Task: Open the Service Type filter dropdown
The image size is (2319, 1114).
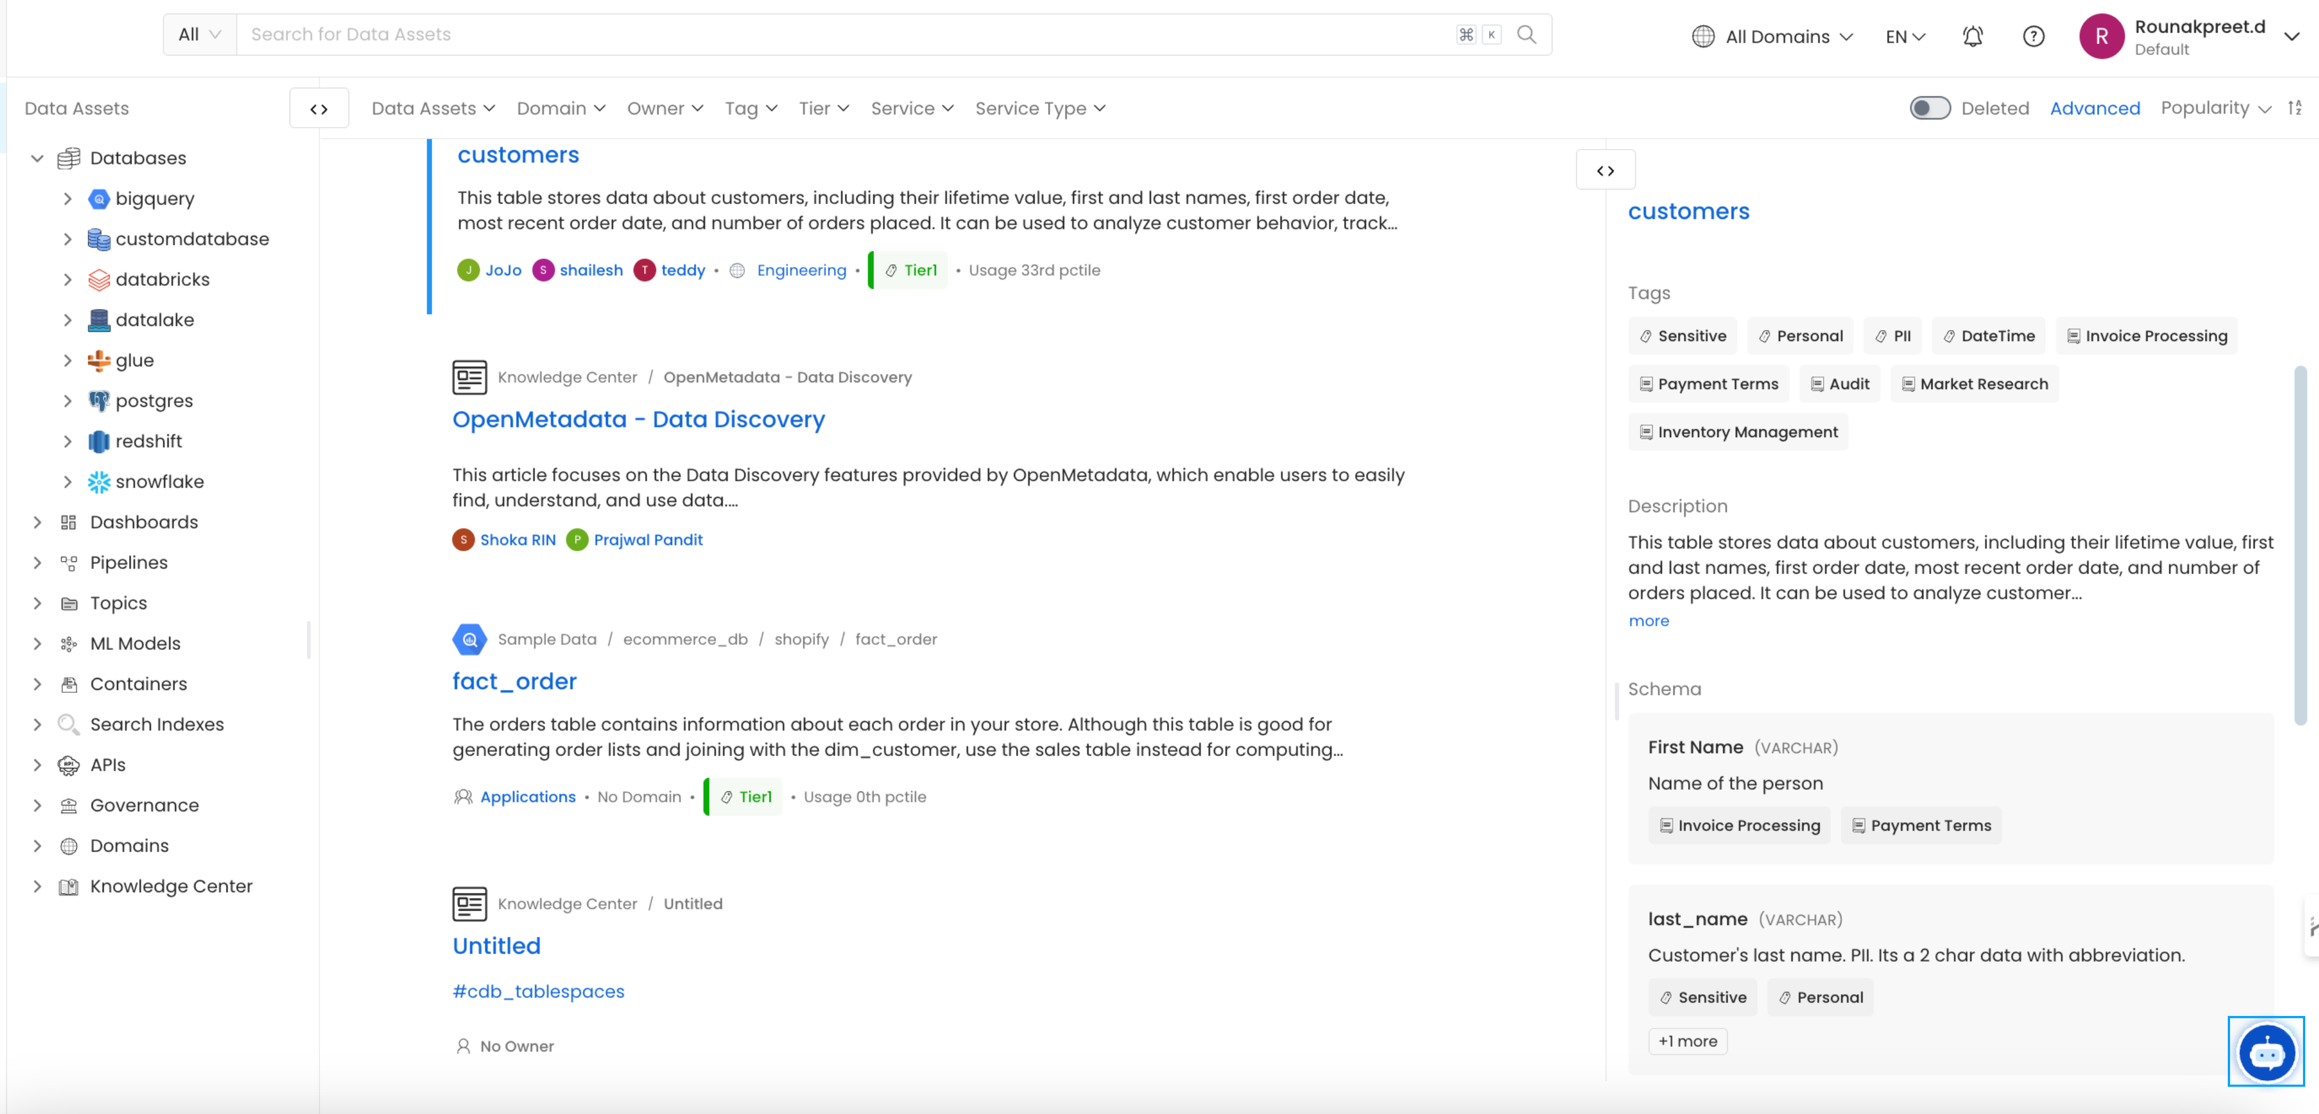Action: point(1040,108)
